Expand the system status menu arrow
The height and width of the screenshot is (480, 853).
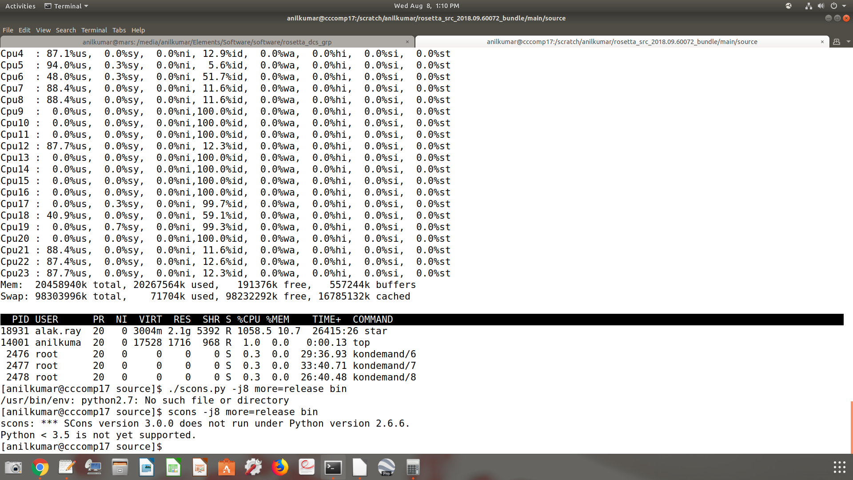point(846,6)
